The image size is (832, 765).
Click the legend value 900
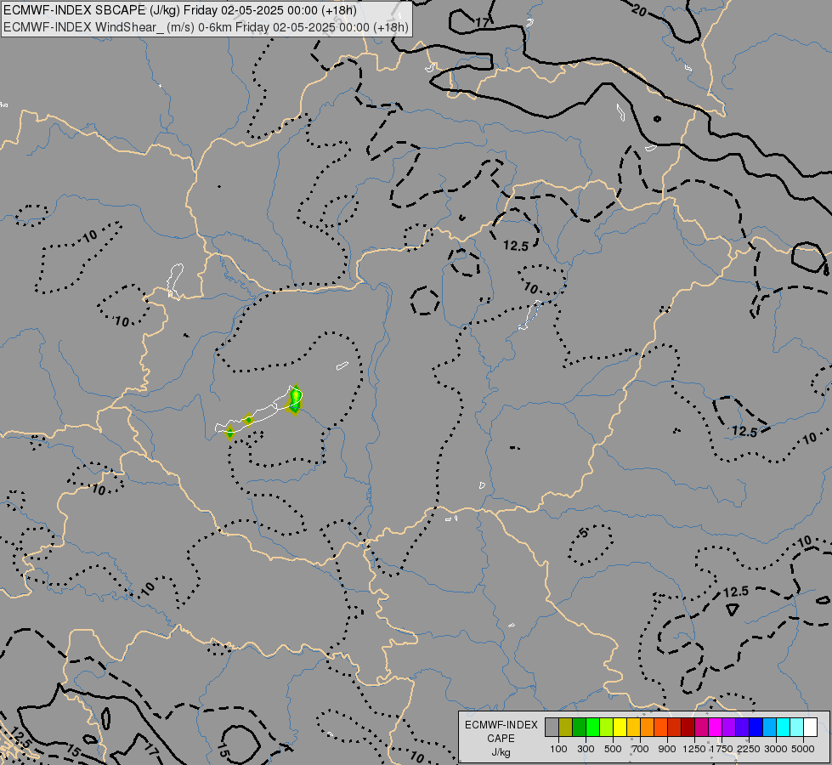click(667, 749)
